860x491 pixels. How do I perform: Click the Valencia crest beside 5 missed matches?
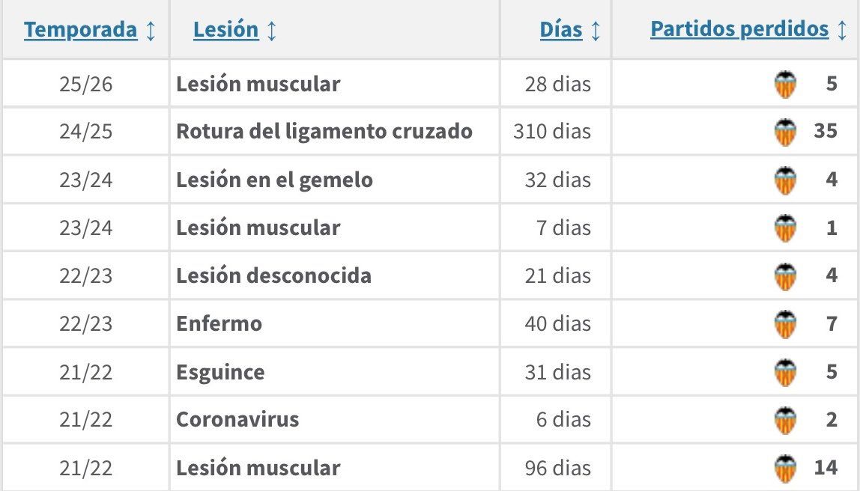tap(784, 82)
